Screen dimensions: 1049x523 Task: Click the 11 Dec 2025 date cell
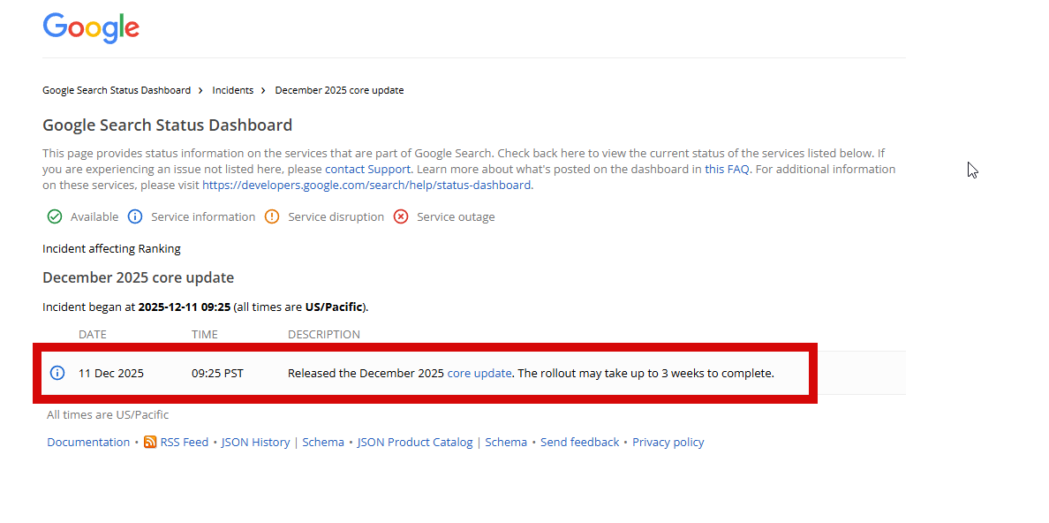pyautogui.click(x=111, y=373)
